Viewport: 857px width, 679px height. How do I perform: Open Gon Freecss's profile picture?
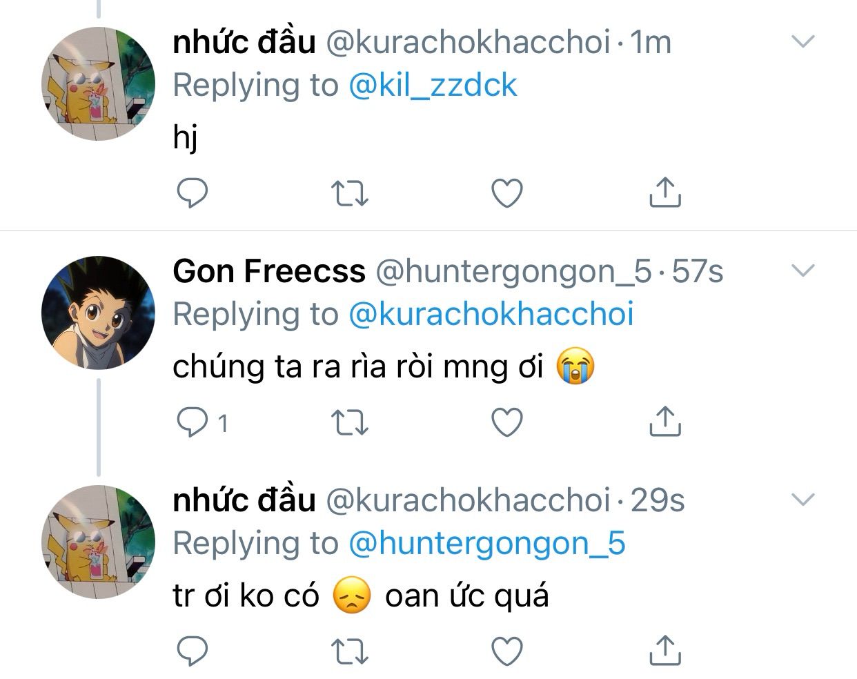(99, 313)
